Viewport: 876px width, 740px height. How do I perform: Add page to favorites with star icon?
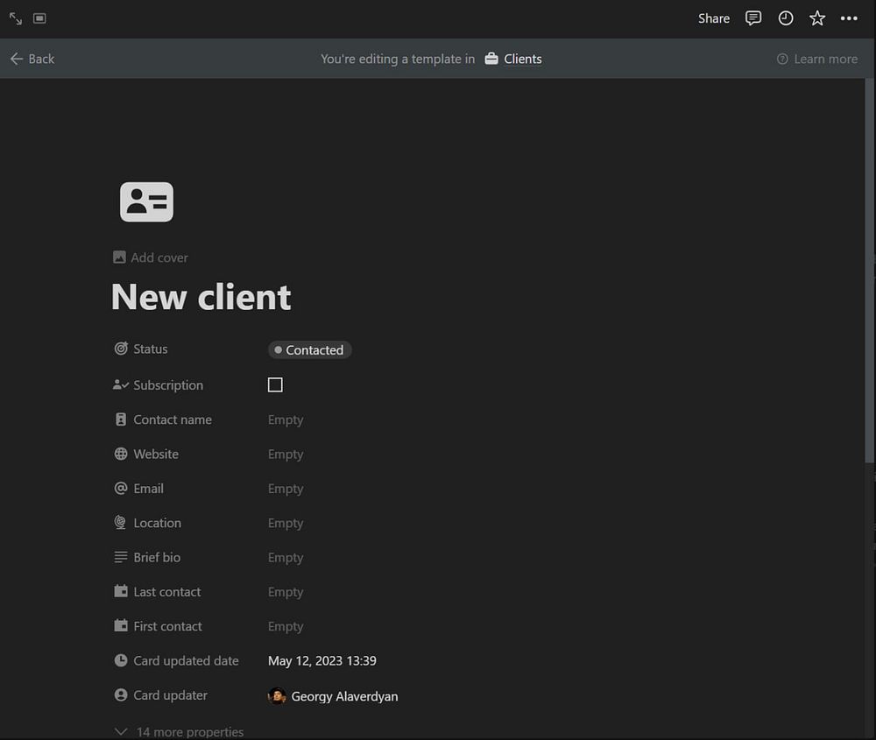817,18
